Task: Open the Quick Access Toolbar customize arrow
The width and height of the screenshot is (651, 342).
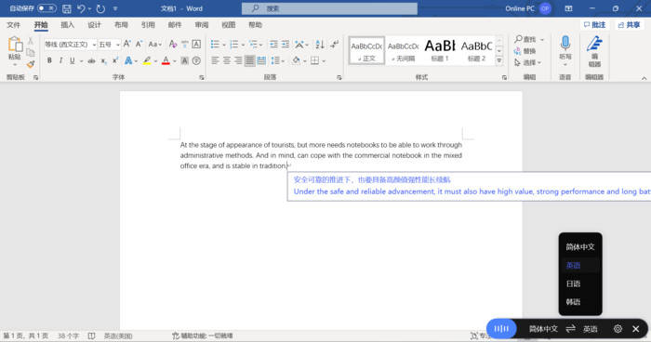Action: (x=115, y=8)
